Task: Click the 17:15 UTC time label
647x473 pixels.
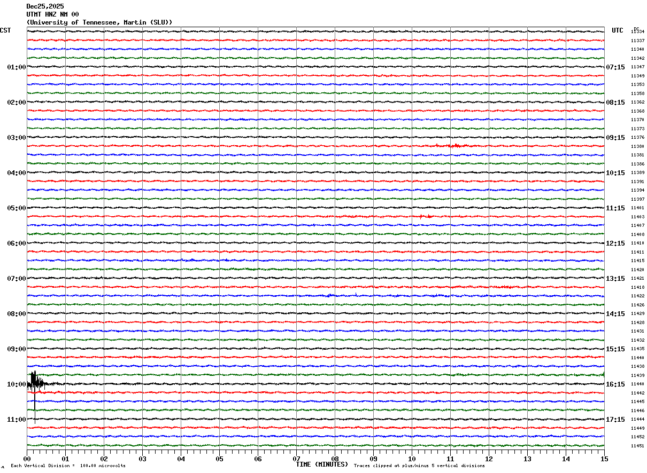Action: point(615,420)
